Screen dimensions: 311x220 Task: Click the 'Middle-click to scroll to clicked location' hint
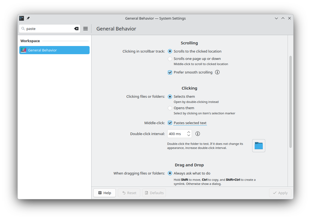click(x=201, y=64)
